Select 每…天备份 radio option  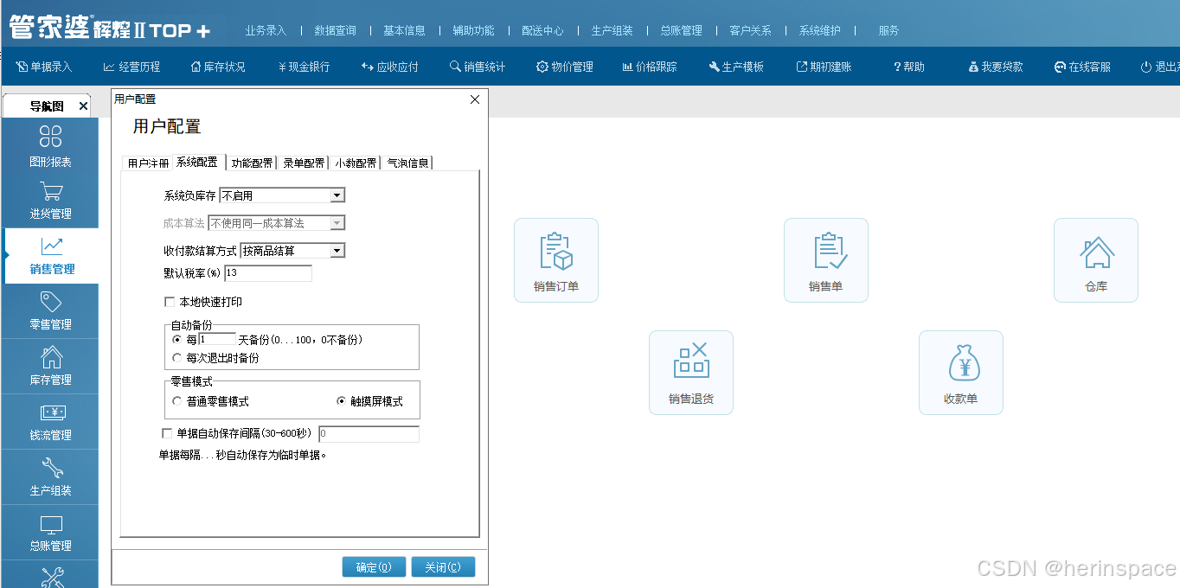point(177,340)
